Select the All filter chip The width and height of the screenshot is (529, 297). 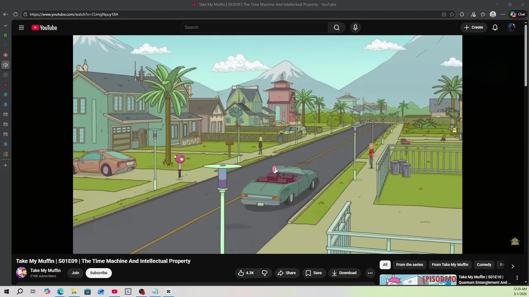(385, 265)
